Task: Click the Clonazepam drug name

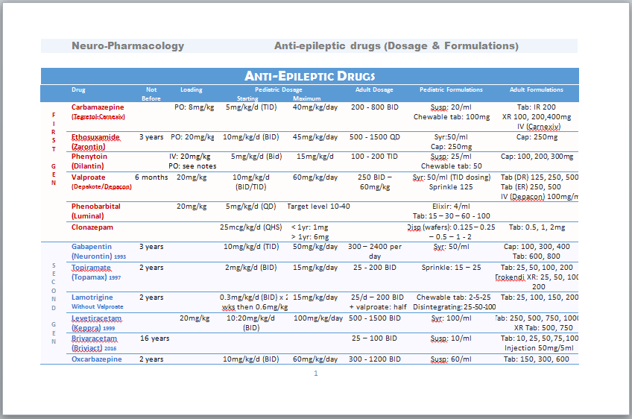Action: point(92,227)
